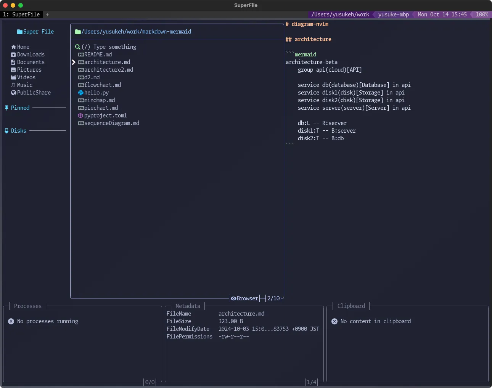Screen dimensions: 492x388
Task: Click the markdown icon of piechart.md
Action: pyautogui.click(x=81, y=108)
